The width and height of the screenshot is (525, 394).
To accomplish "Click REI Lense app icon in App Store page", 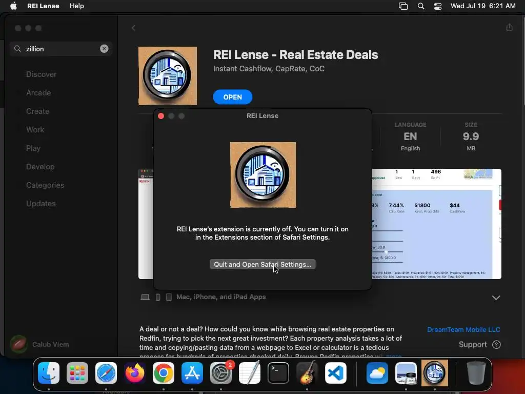I will pos(168,76).
